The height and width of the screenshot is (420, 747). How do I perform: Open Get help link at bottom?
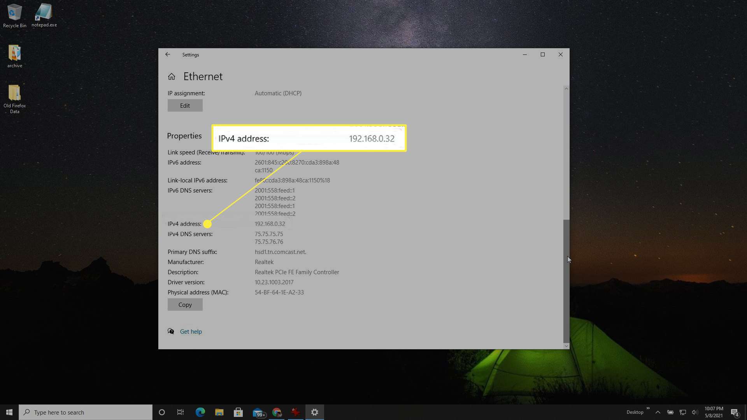191,331
